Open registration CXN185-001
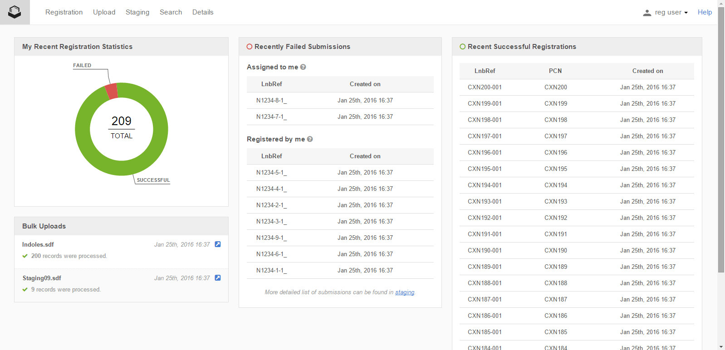The image size is (725, 350). coord(485,332)
